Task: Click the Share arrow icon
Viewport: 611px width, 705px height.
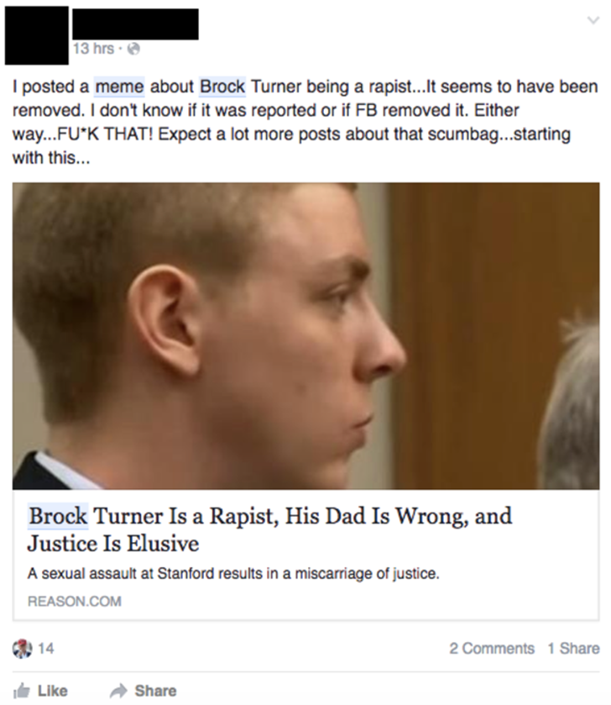Action: coord(118,691)
